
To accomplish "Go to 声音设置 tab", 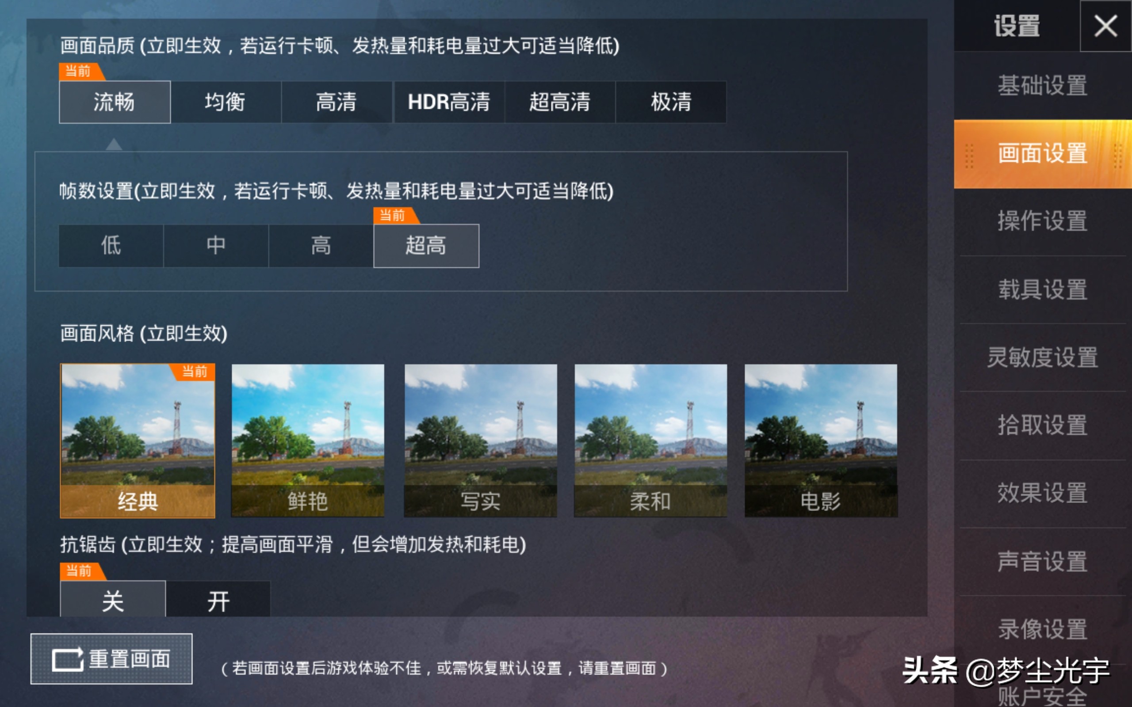I will pos(1043,562).
